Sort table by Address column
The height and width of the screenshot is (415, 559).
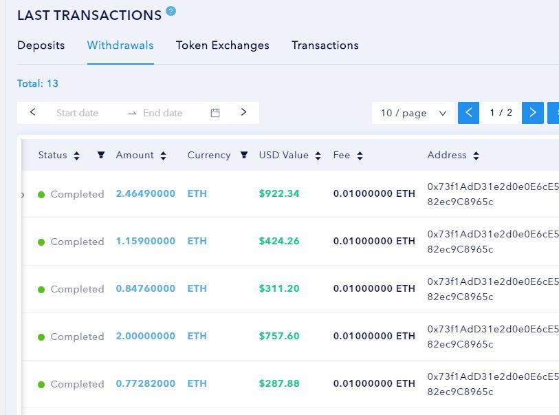476,156
